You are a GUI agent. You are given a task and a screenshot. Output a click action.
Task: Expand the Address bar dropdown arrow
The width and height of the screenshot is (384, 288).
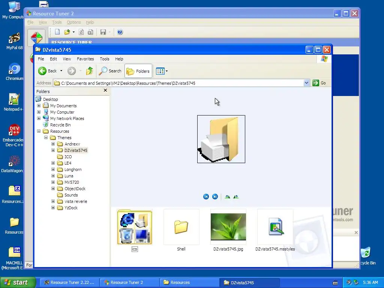click(x=306, y=83)
